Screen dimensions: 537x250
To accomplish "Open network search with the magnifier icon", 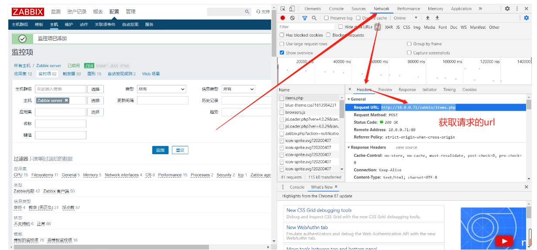I will [314, 18].
